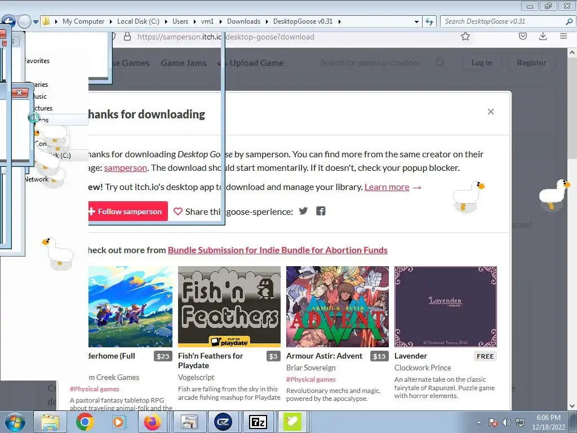Open the address bar history dropdown
The image size is (577, 433).
click(416, 21)
